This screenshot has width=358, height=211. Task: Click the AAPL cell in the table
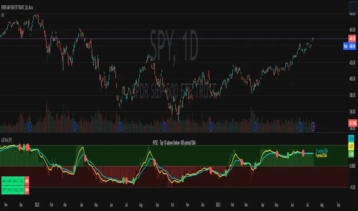point(4,181)
